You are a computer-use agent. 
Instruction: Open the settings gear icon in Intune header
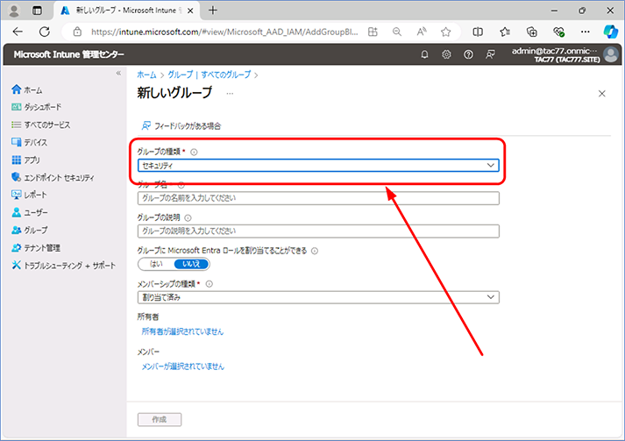[x=446, y=54]
